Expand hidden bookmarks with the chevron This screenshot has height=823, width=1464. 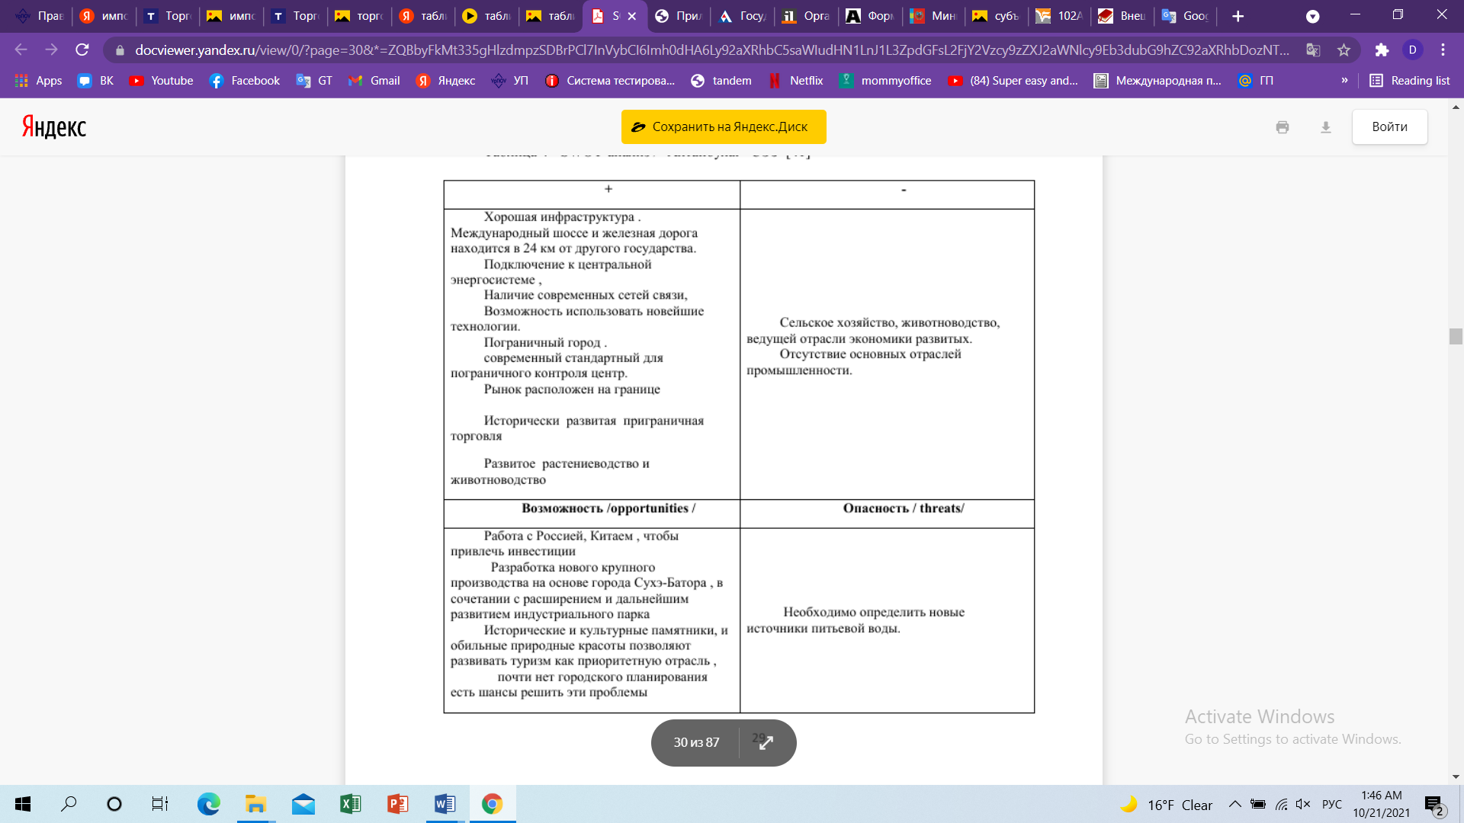tap(1344, 81)
